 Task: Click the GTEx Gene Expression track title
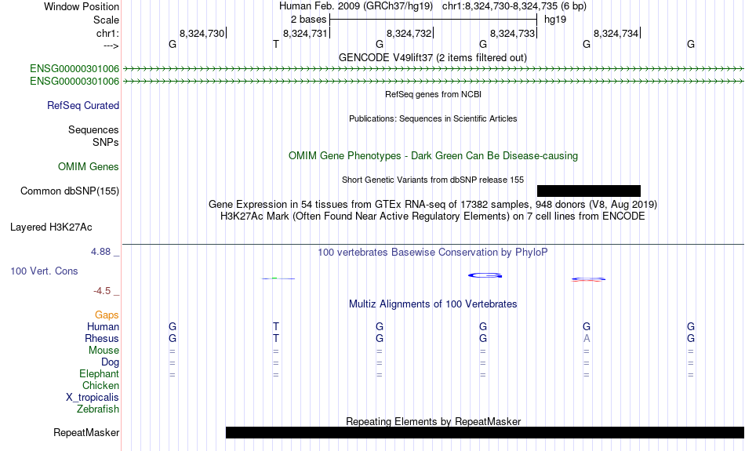(433, 205)
